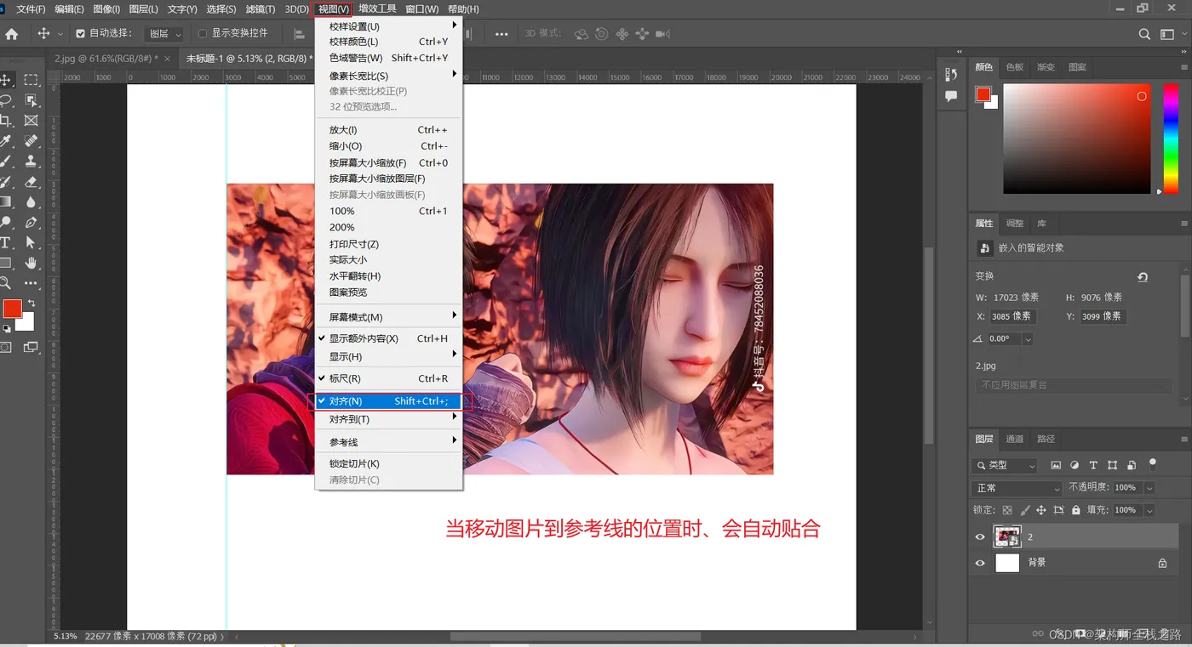Select the Brush tool

pos(5,162)
